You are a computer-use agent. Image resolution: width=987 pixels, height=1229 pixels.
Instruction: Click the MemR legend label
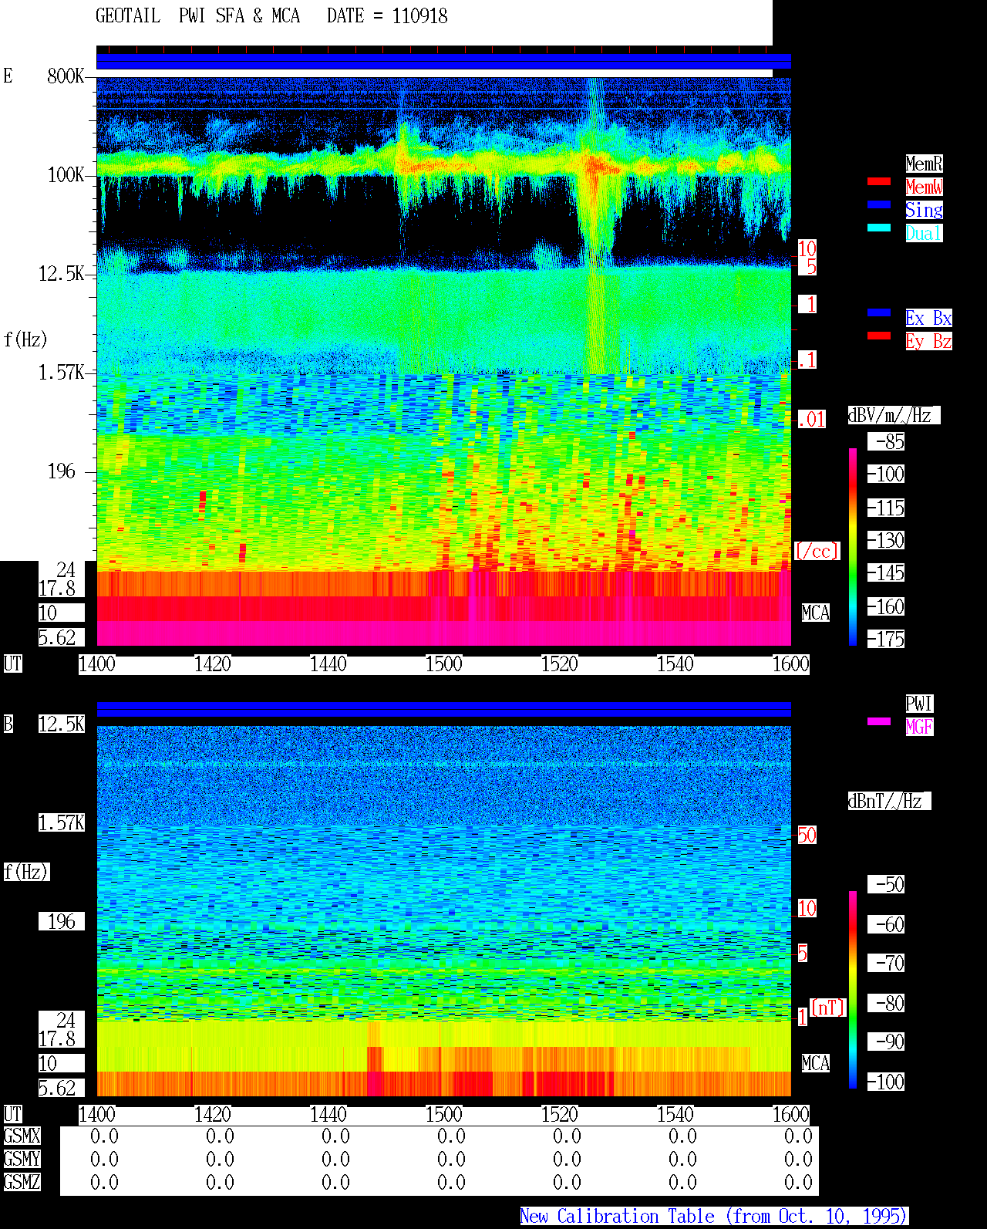pos(924,164)
